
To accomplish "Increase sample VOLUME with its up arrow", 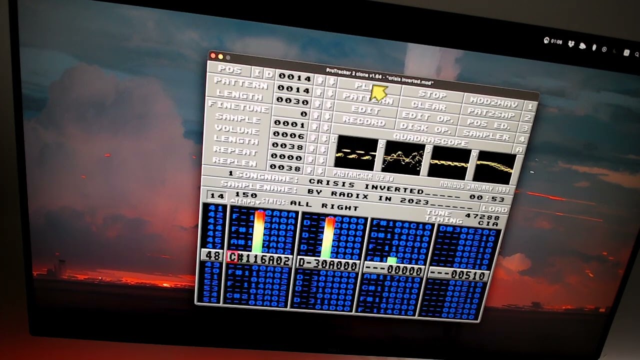I will click(x=314, y=137).
